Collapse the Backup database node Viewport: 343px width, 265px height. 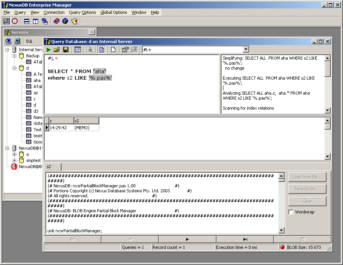(15, 56)
